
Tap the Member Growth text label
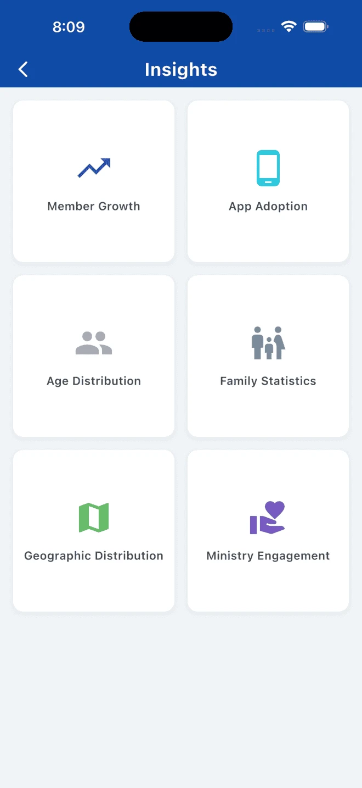tap(93, 206)
